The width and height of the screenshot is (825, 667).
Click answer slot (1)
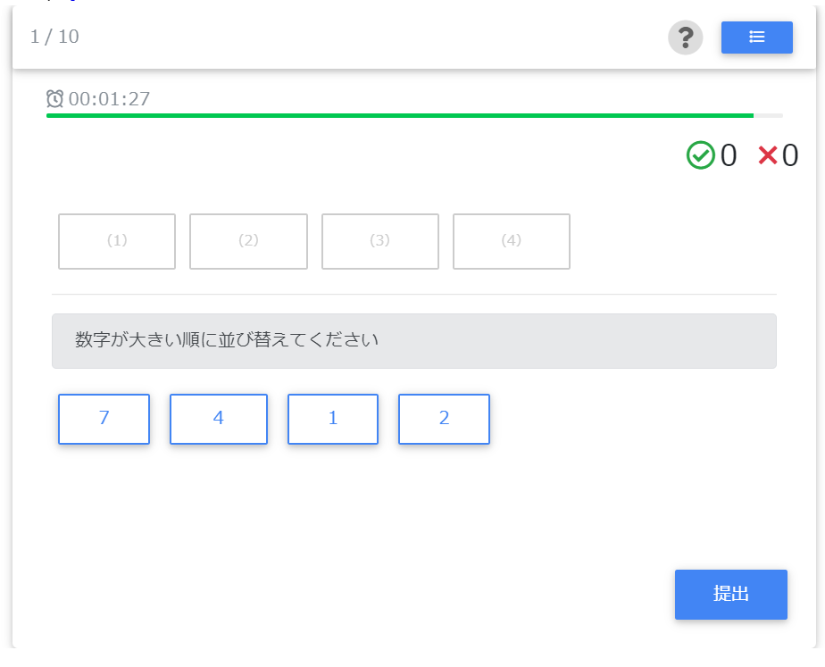(x=117, y=241)
